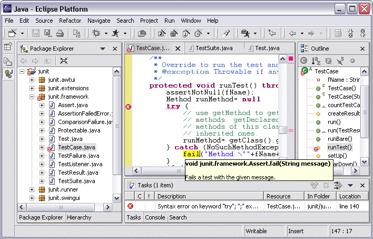Expand the junit.runner package
The width and height of the screenshot is (373, 239).
[x=32, y=190]
